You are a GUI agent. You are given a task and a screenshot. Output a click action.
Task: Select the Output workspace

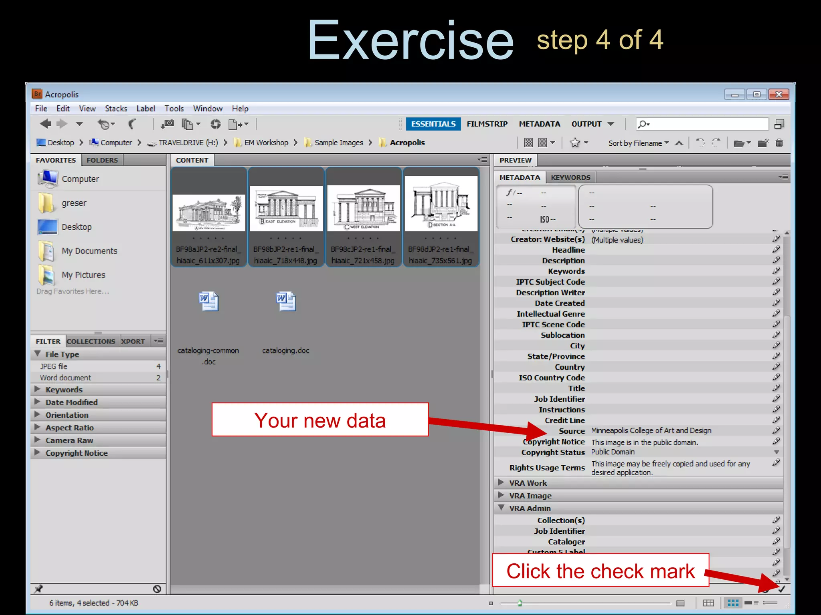[586, 124]
